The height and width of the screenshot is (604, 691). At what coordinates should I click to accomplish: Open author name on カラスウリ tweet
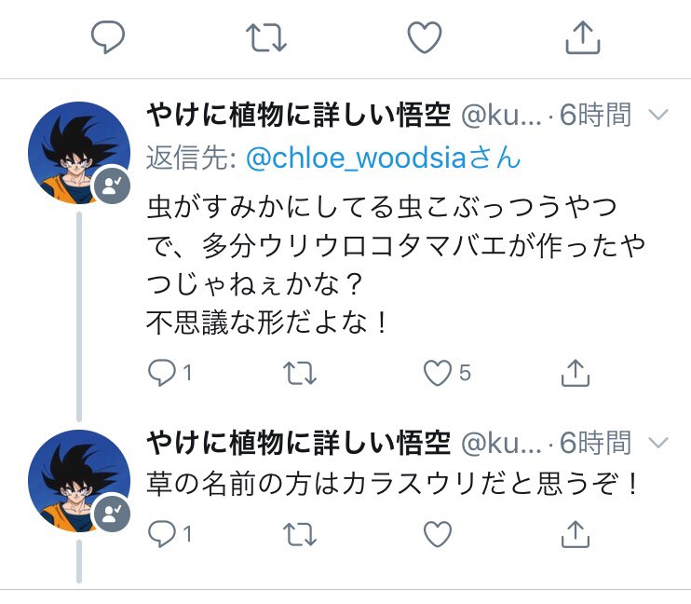click(299, 442)
